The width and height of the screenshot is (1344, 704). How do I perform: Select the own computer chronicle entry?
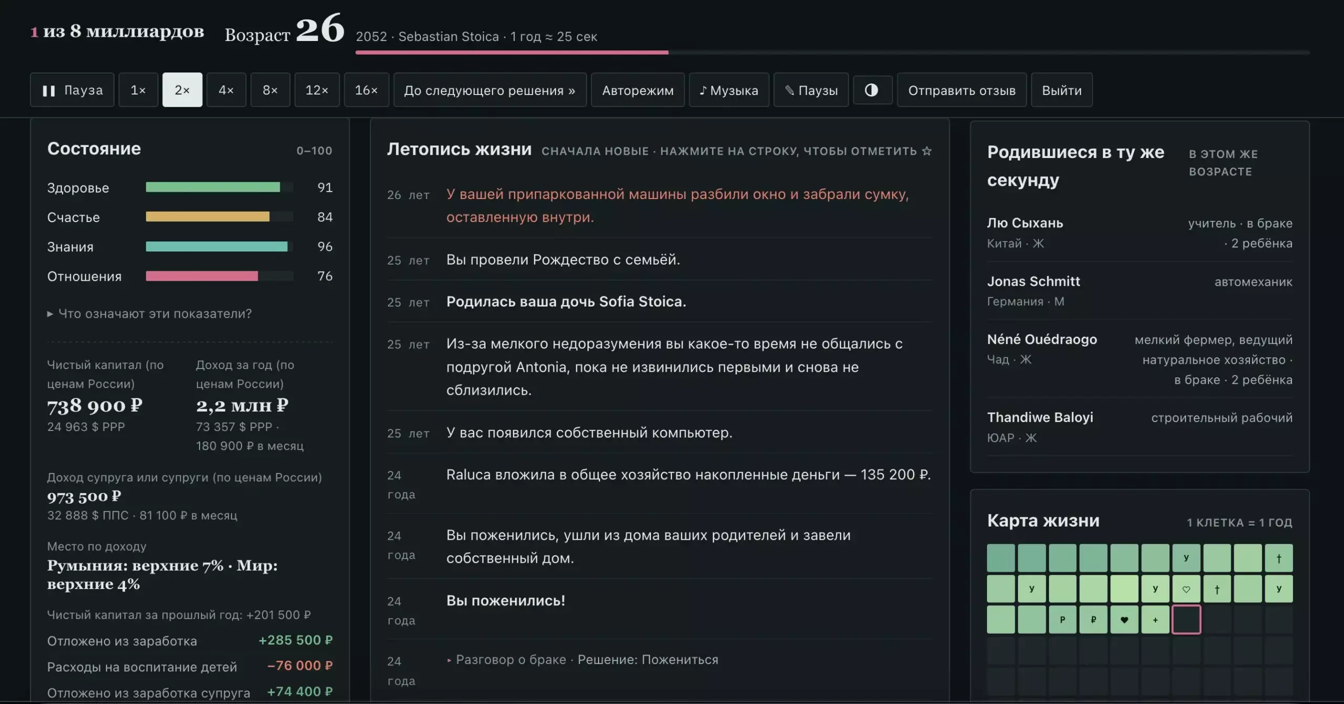[659, 433]
